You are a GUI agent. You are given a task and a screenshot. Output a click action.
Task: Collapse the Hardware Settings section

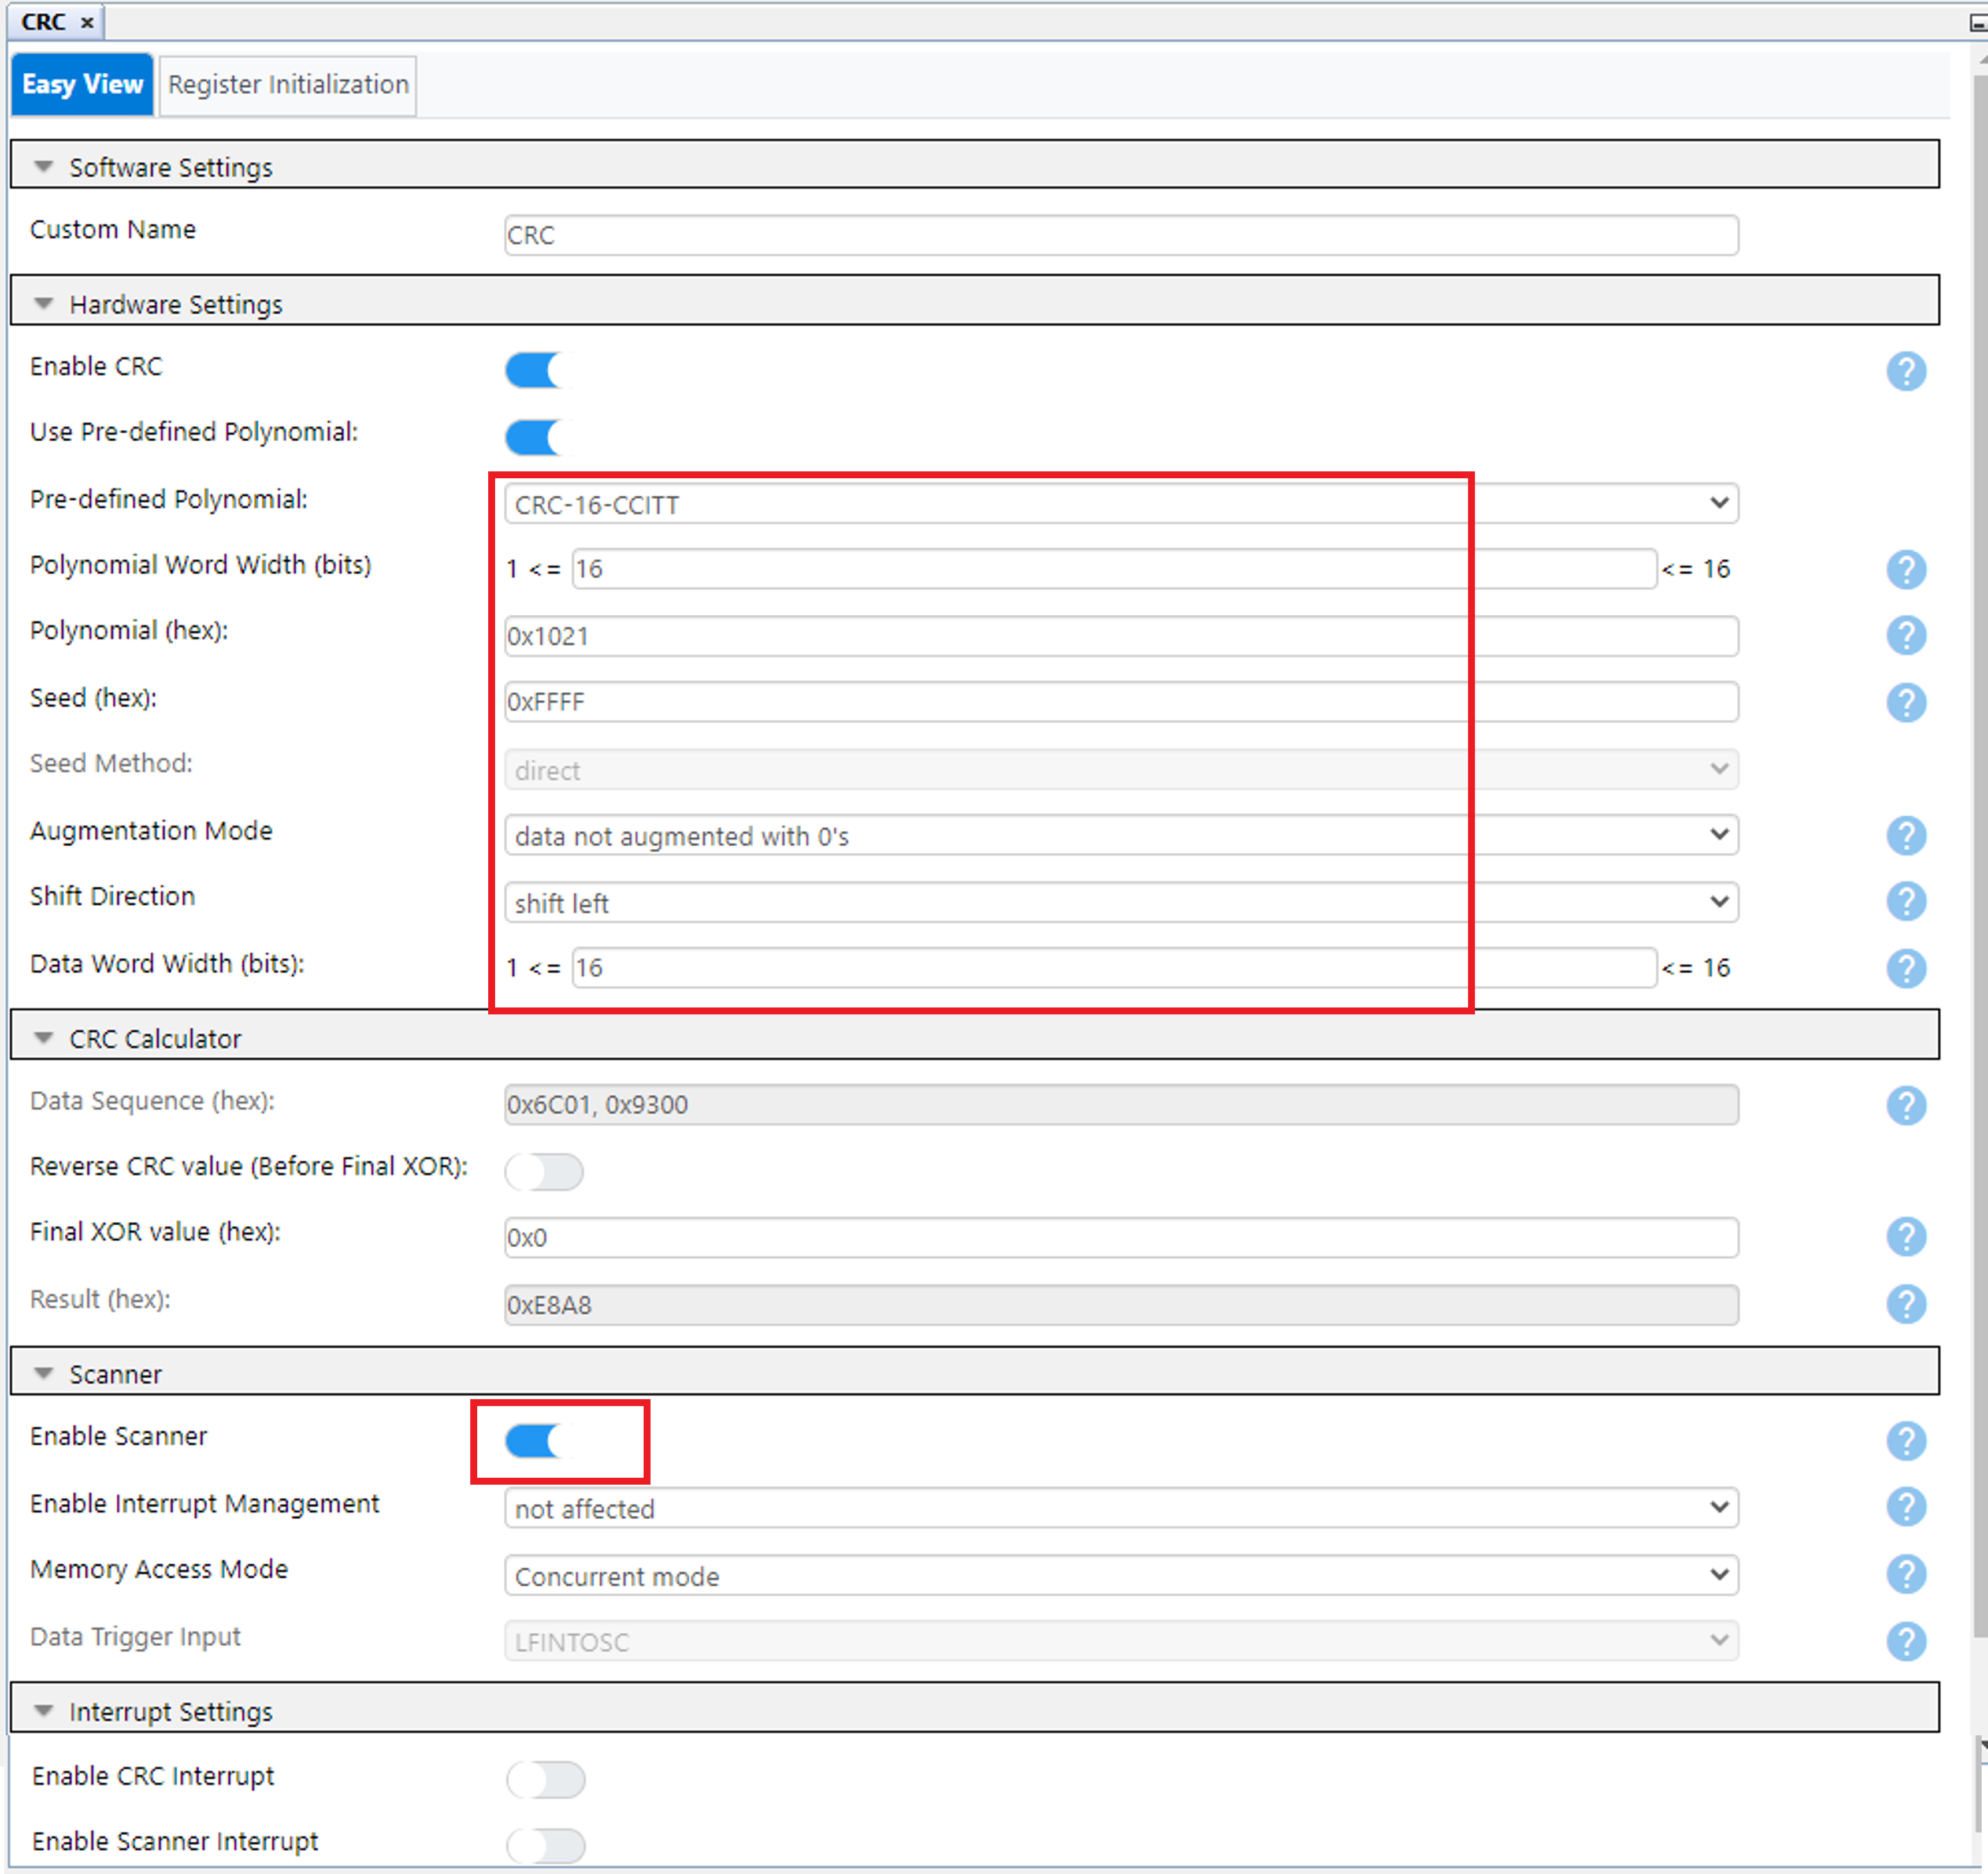click(44, 304)
